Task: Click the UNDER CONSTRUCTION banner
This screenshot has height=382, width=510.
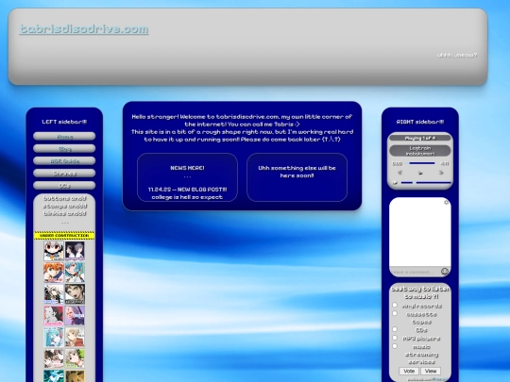Action: pyautogui.click(x=64, y=235)
